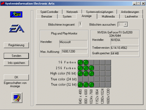The height and width of the screenshot is (110, 146).
Task: Switch to the Spiel-Controller tab
Action: [x=49, y=12]
